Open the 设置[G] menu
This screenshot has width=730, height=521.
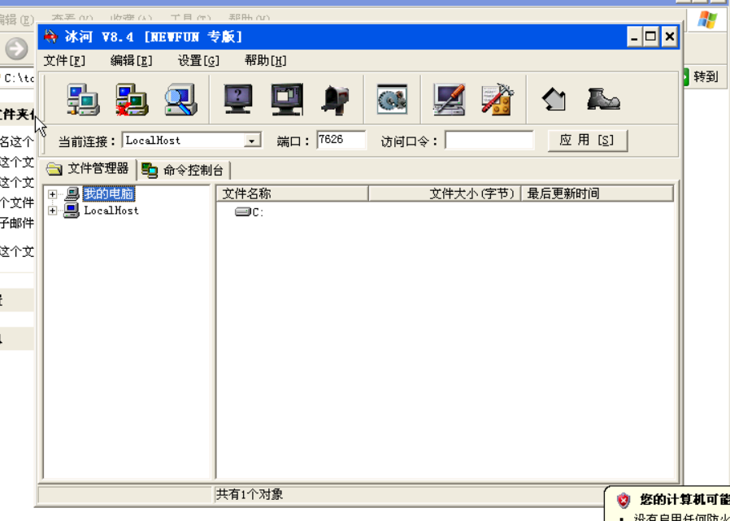[x=198, y=60]
